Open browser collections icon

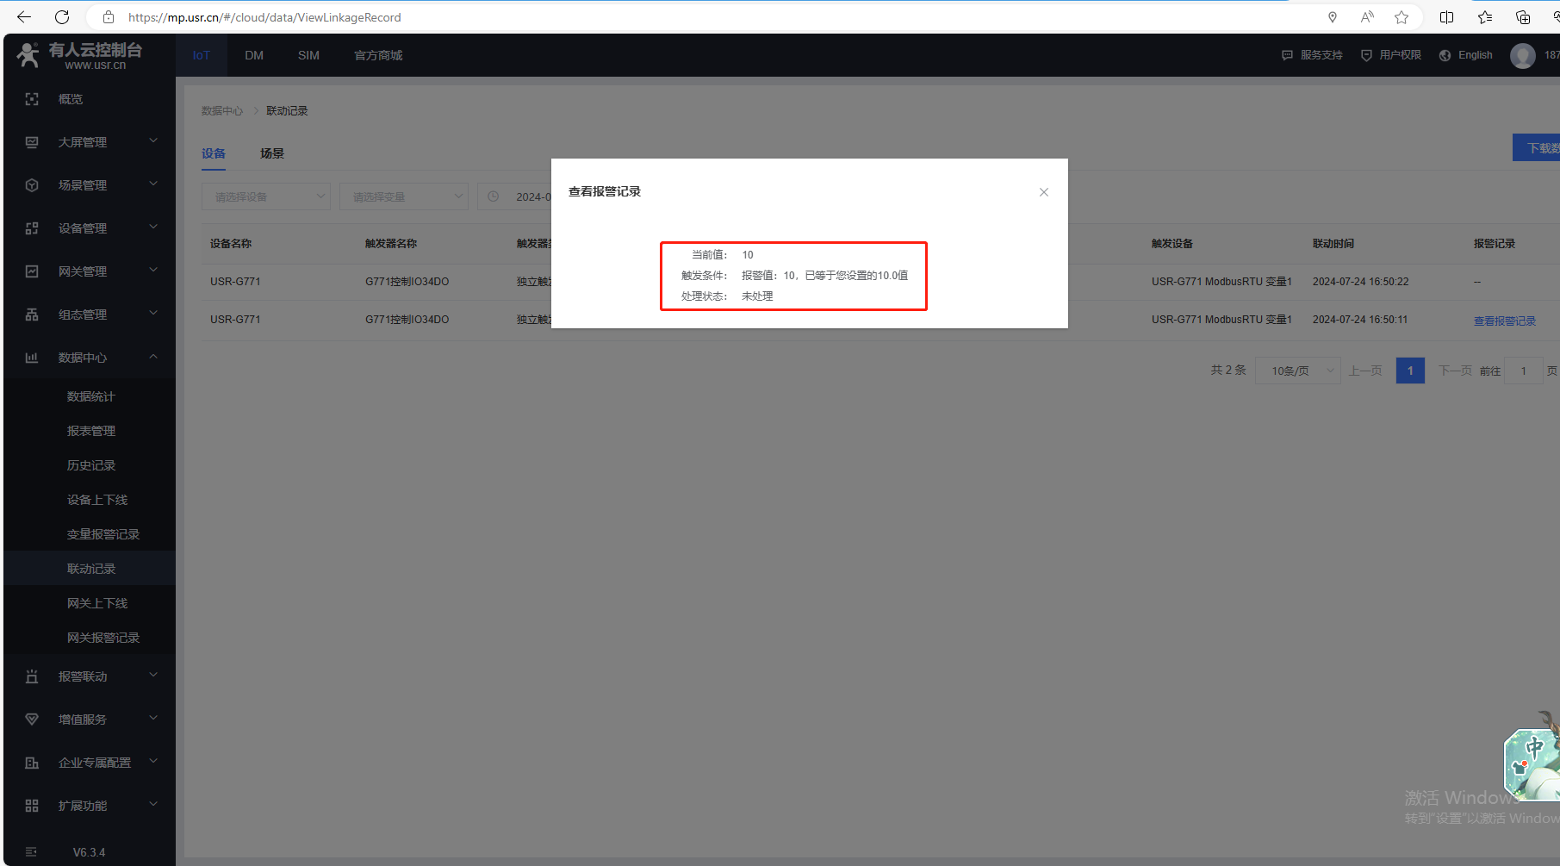pos(1523,17)
